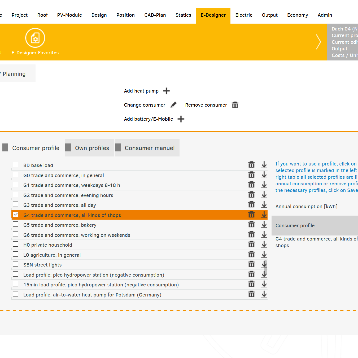This screenshot has height=358, width=358.
Task: Check the BD base load checkbox
Action: point(16,165)
